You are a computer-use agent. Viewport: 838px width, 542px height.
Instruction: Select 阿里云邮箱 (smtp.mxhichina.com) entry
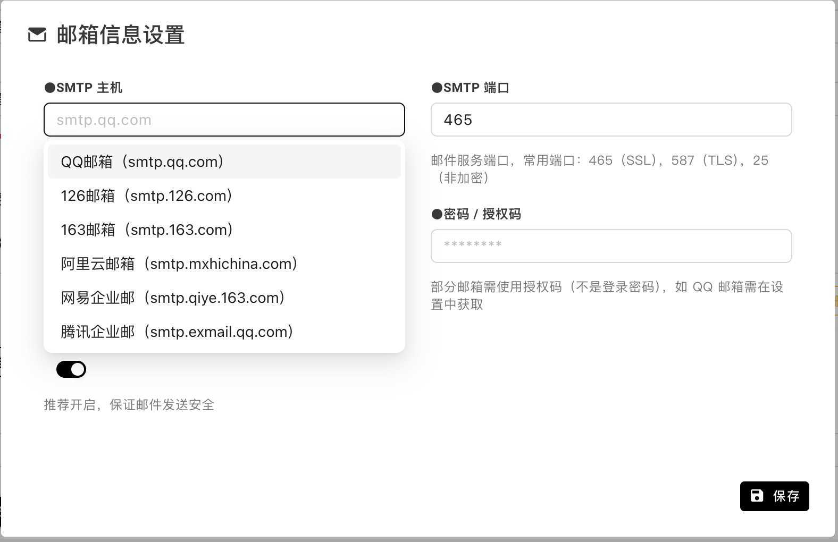click(224, 264)
